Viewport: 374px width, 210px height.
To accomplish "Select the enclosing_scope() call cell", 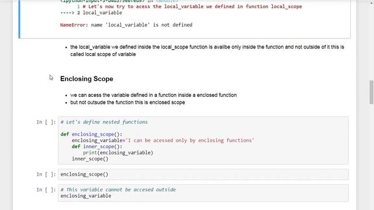I will (x=203, y=174).
